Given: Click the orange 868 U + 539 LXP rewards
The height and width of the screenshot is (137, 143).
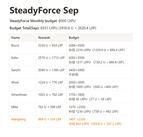Looking at the screenshot, I should [50, 119].
